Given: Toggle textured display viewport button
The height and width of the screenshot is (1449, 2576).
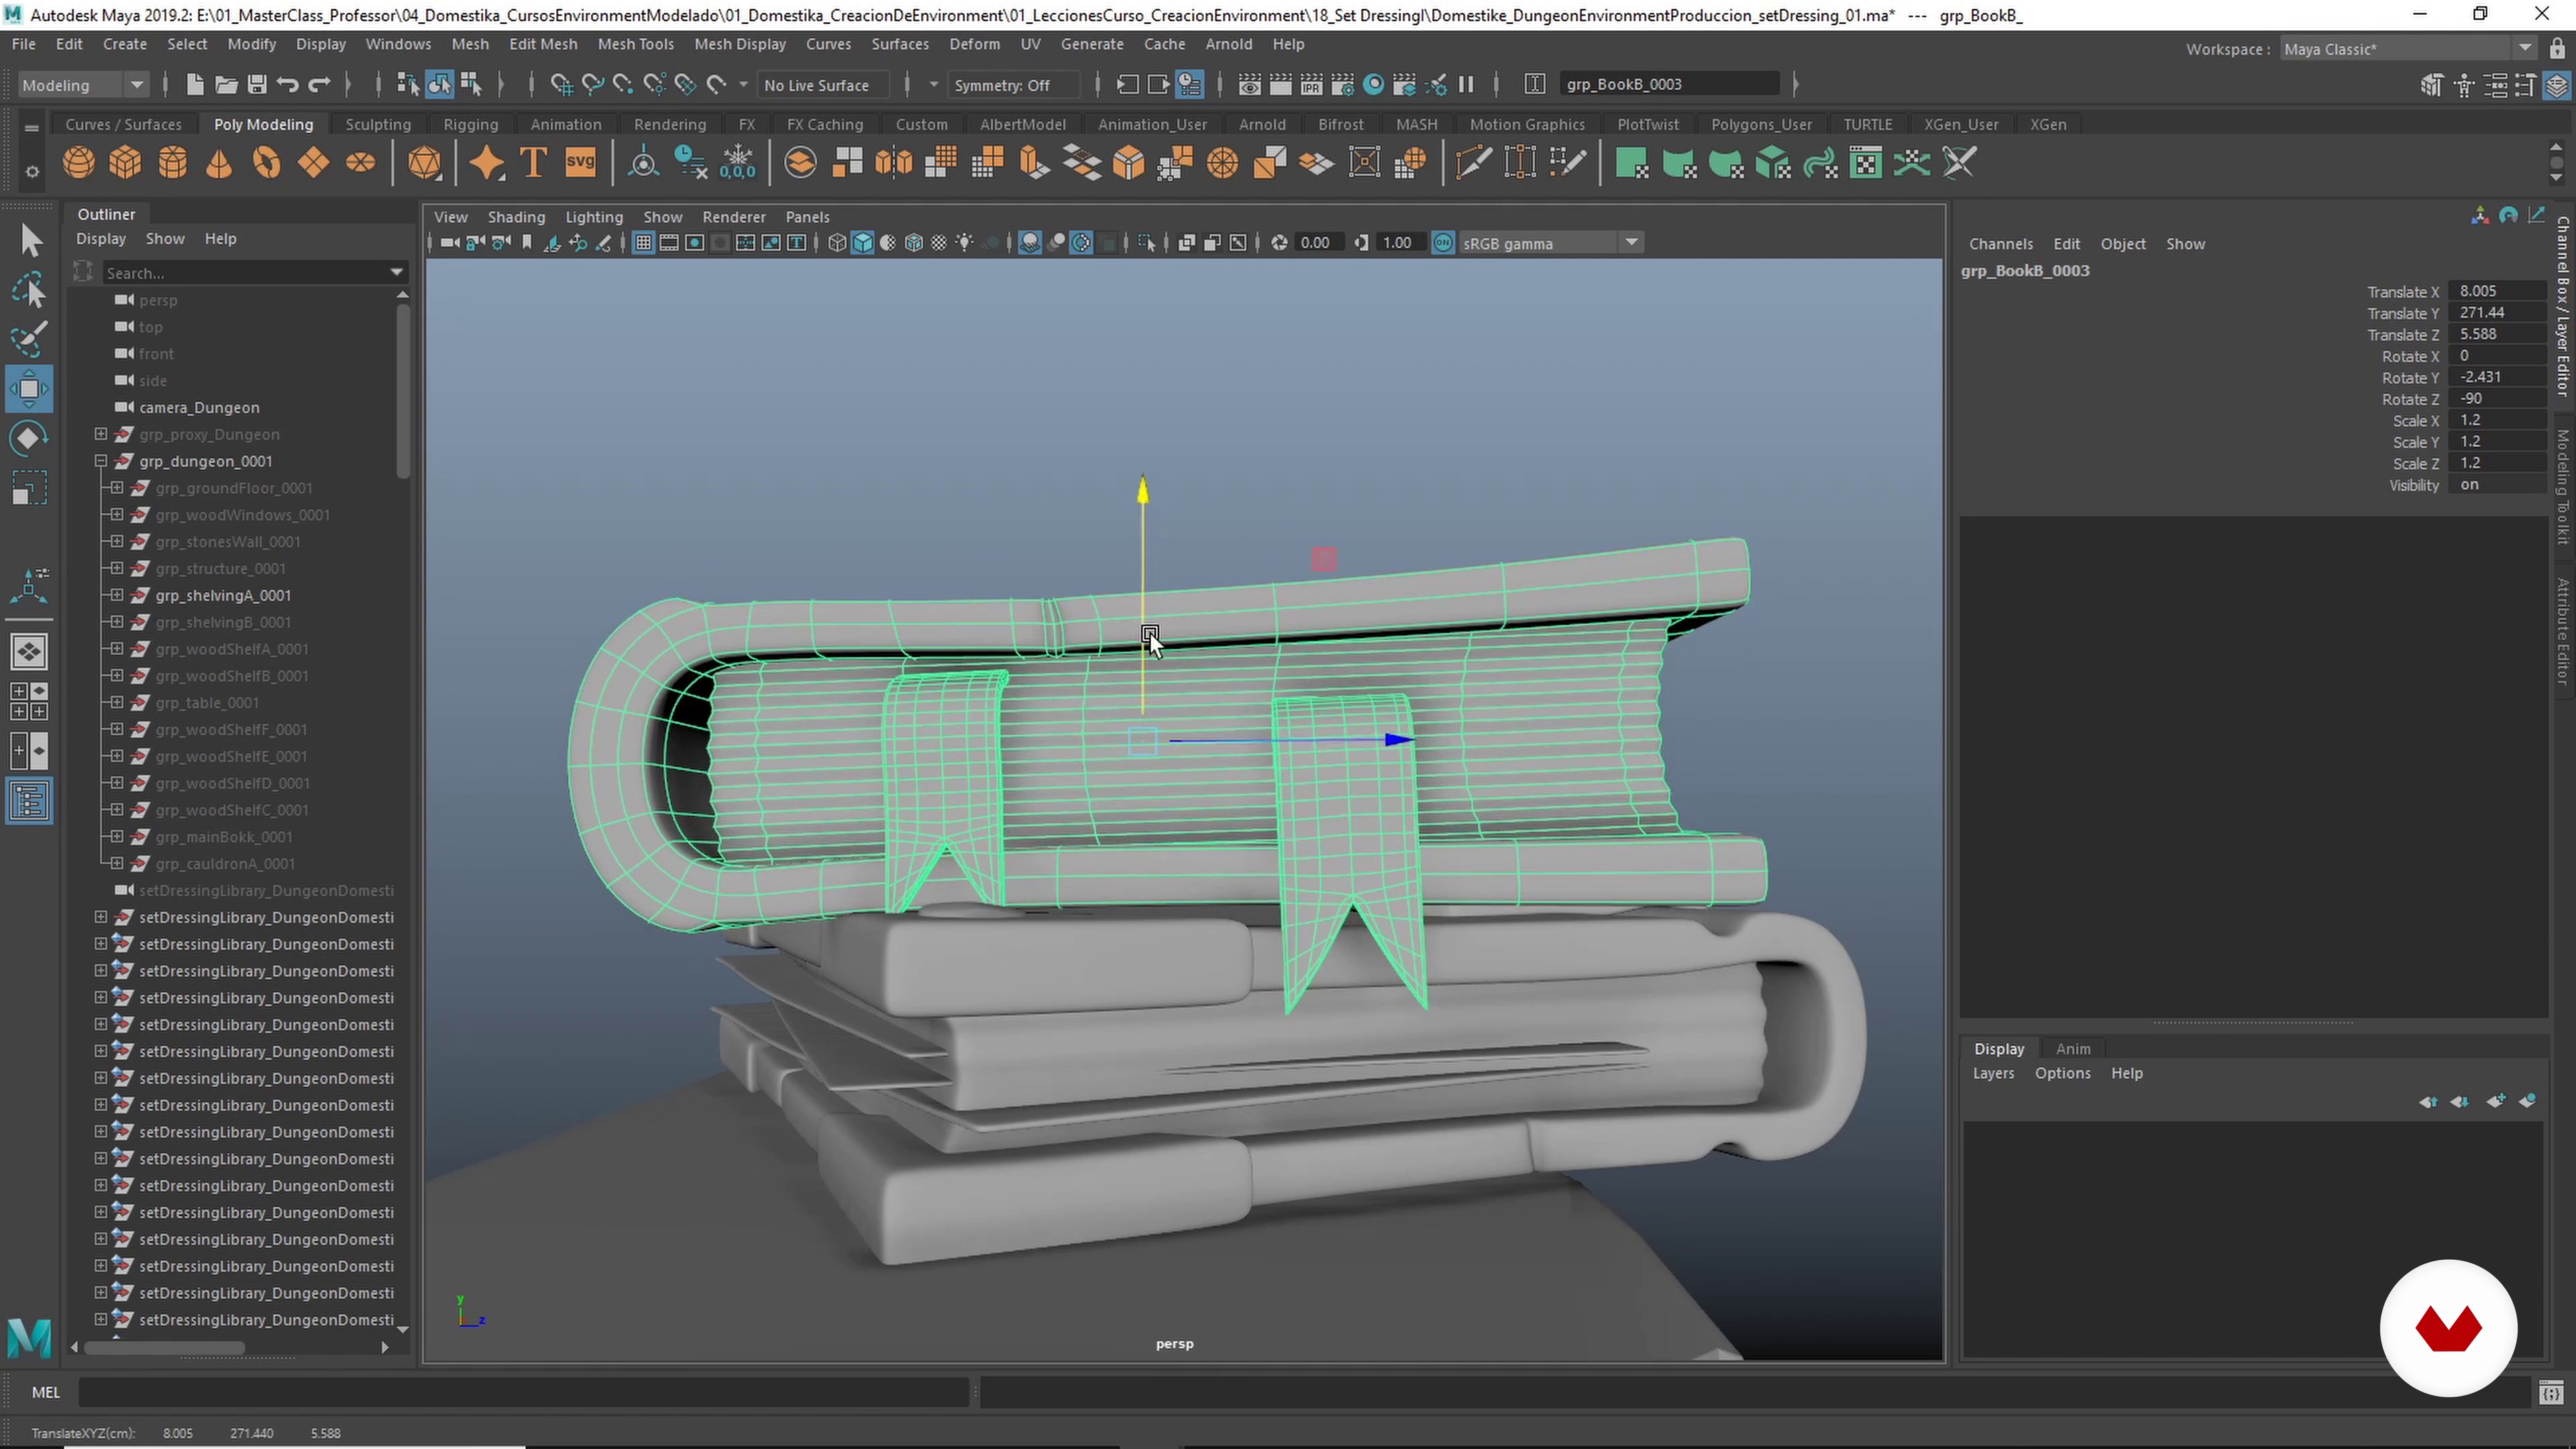Looking at the screenshot, I should [939, 243].
